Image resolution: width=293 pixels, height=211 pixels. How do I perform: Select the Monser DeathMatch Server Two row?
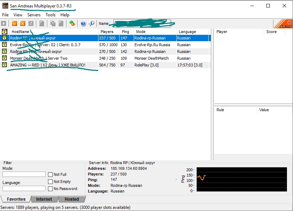click(105, 58)
